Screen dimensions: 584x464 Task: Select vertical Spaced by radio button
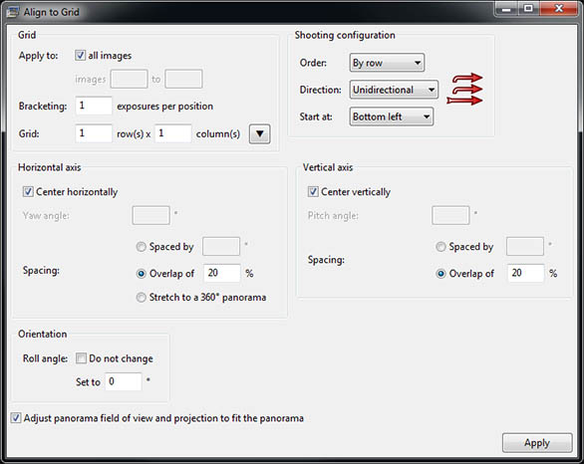click(440, 247)
